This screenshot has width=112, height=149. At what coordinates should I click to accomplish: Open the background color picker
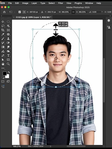coord(7,77)
